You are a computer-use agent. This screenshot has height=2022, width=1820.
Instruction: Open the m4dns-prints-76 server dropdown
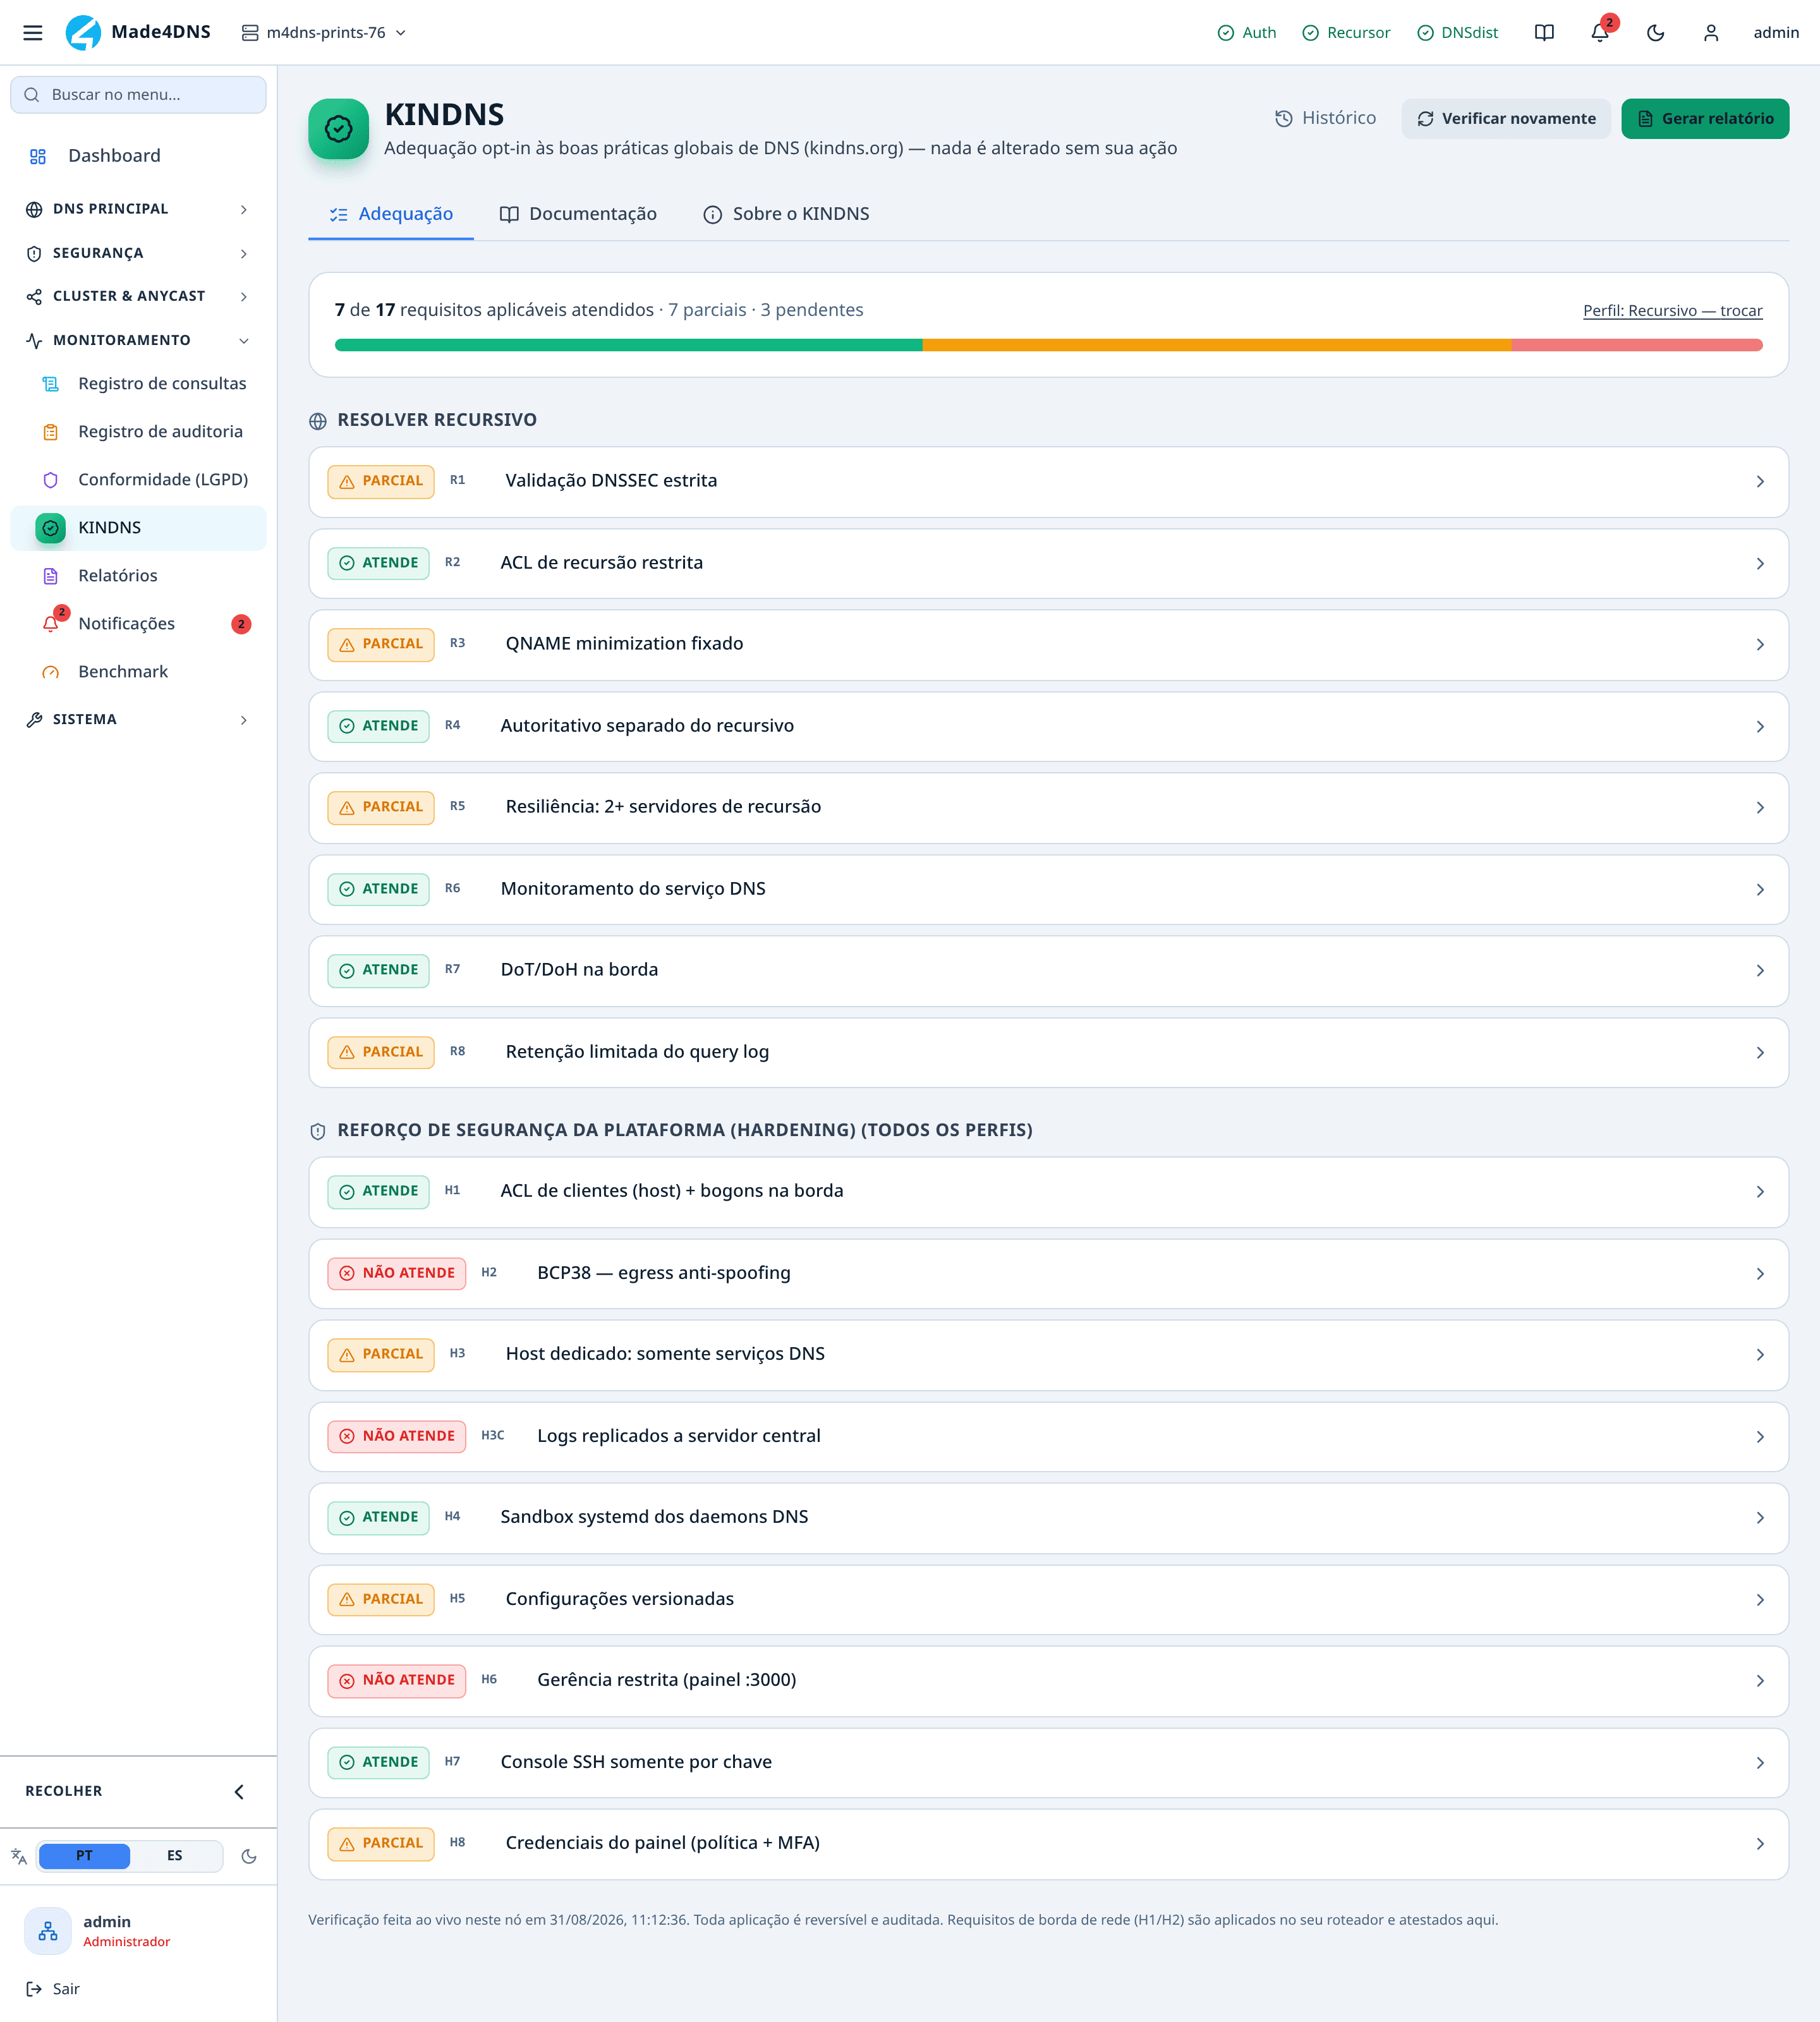pos(324,33)
